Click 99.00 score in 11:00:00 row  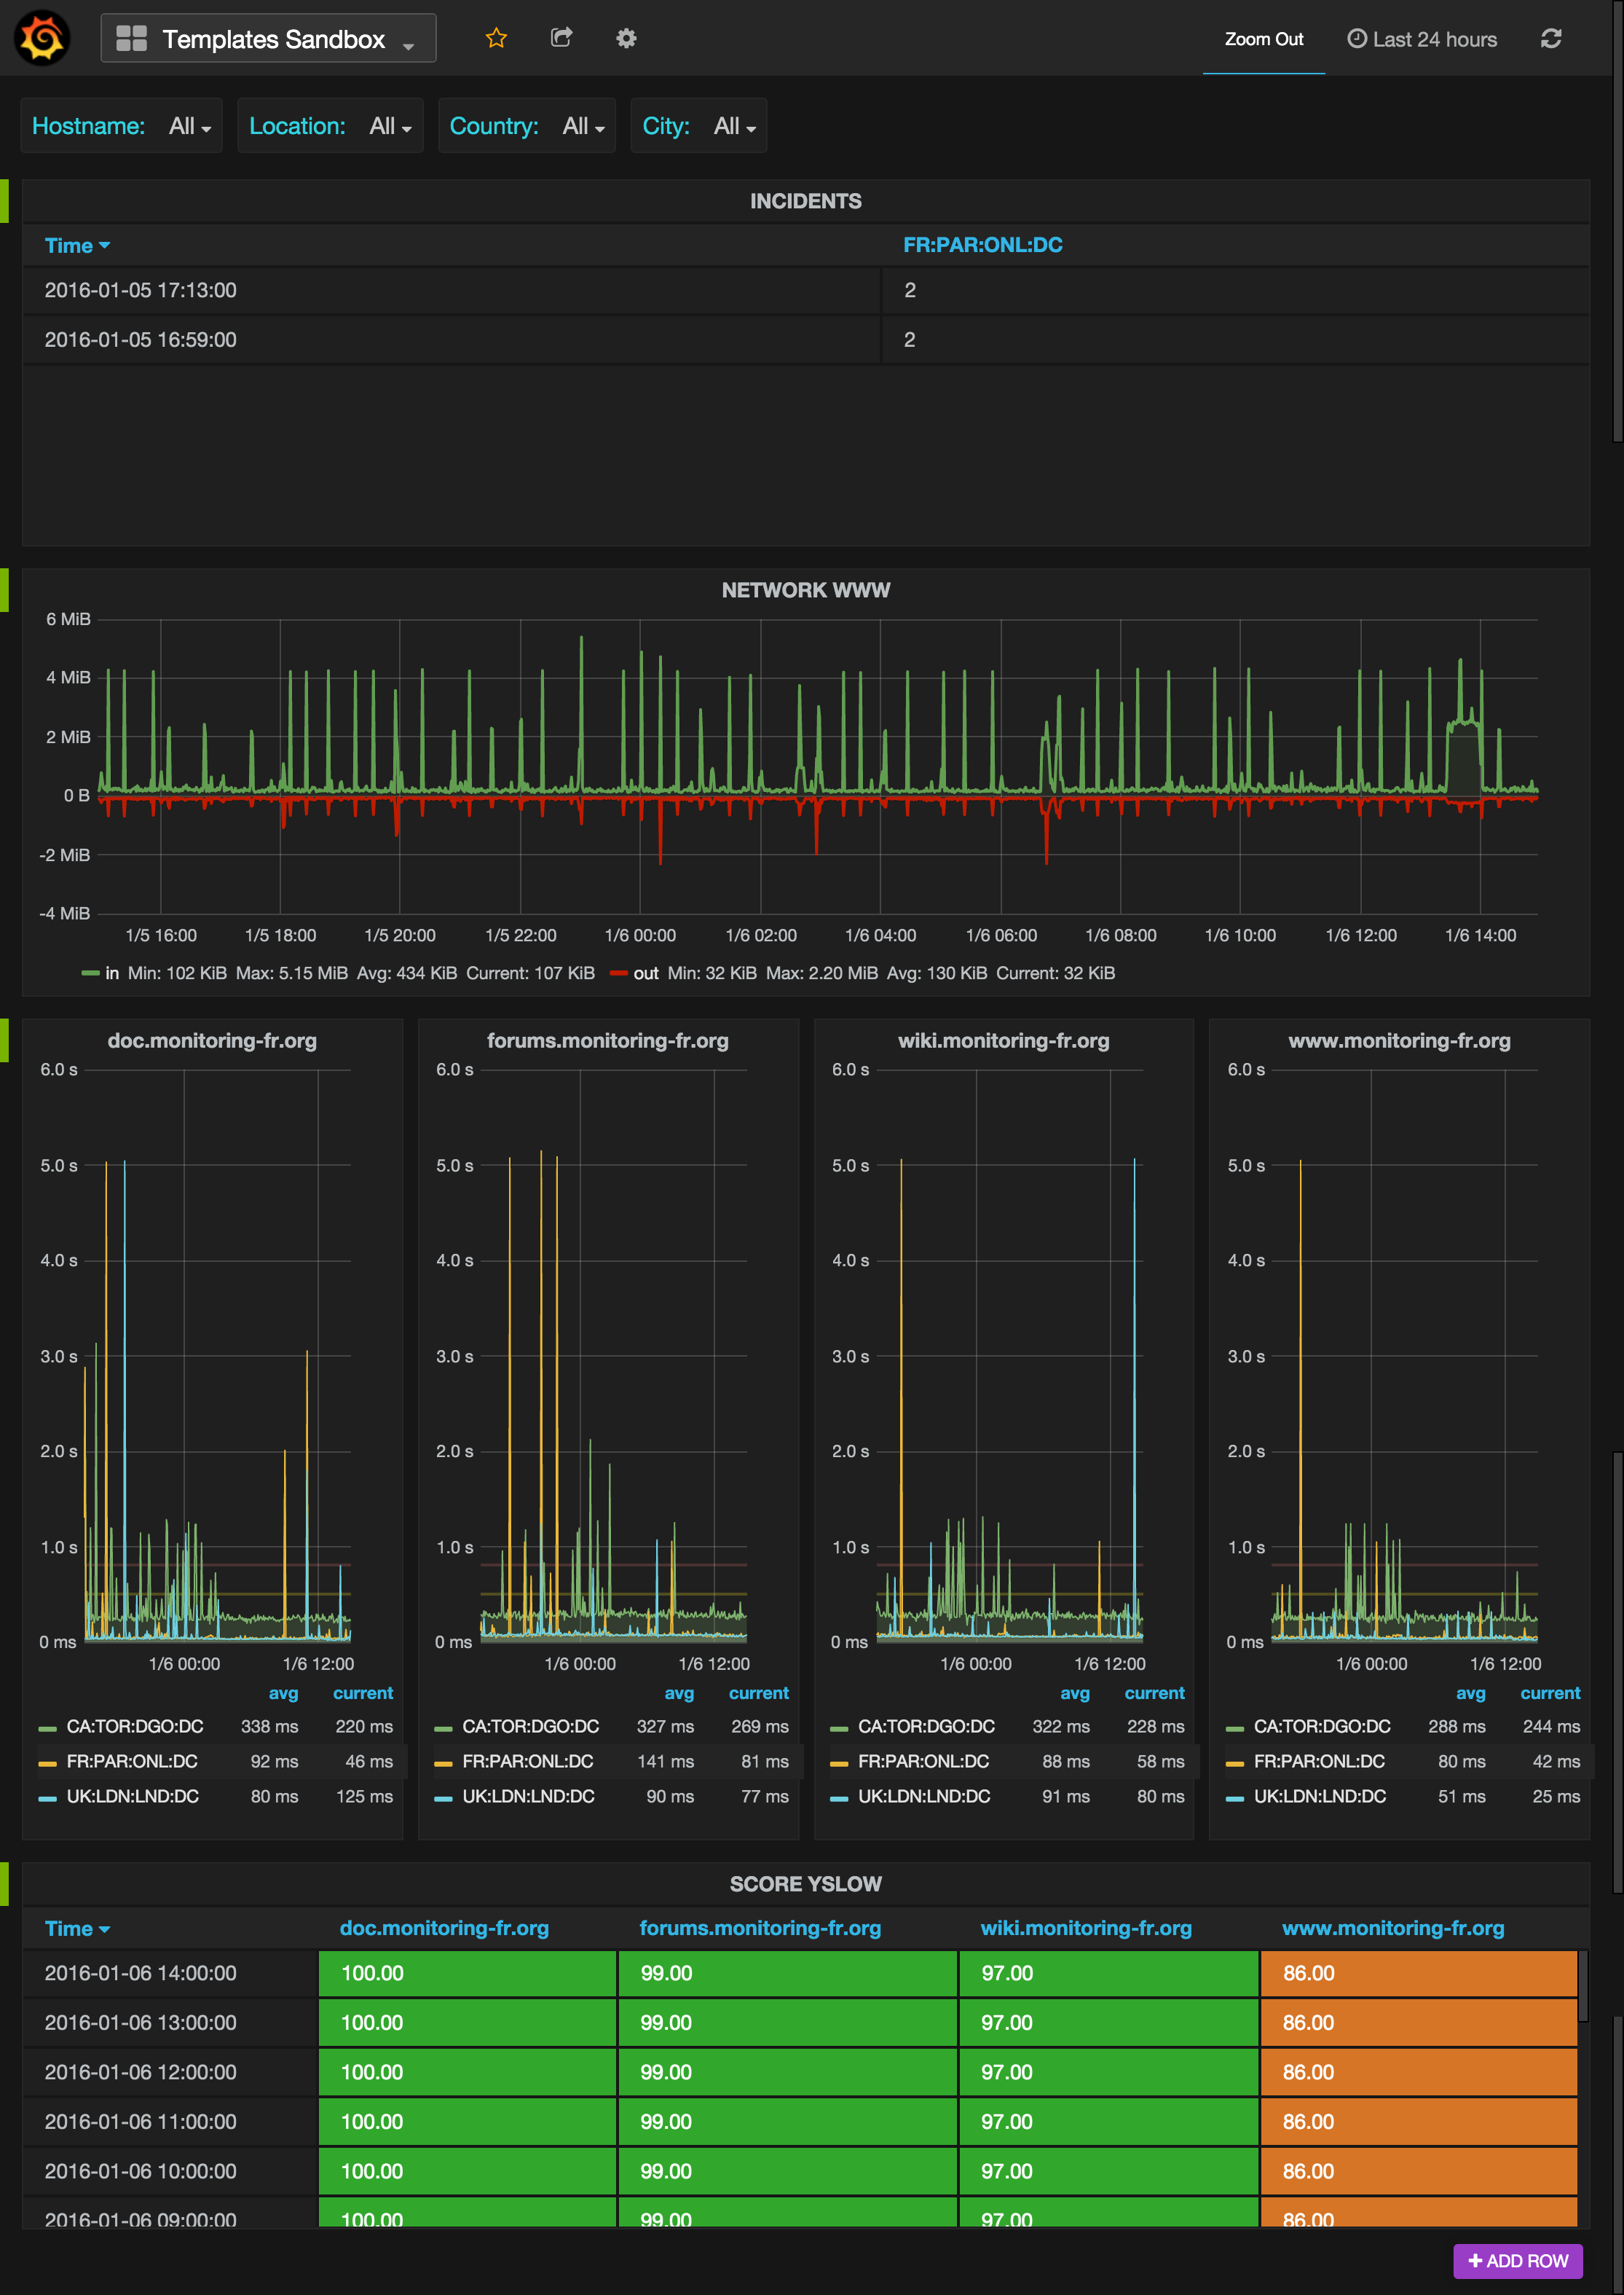[788, 2122]
